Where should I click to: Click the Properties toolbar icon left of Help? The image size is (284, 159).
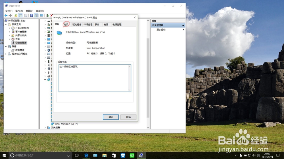(x=26, y=16)
